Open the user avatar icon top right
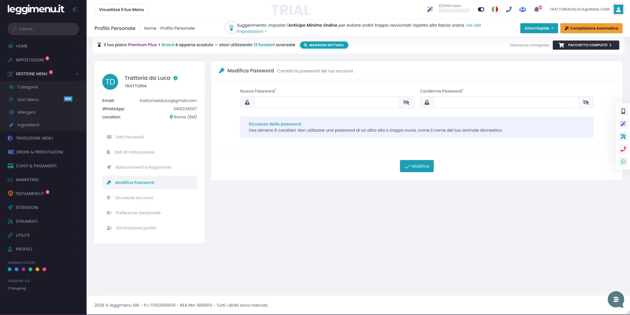The height and width of the screenshot is (315, 630). coord(618,9)
